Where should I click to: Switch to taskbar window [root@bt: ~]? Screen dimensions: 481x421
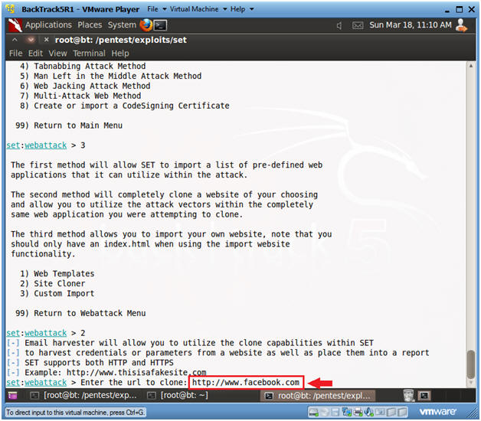[x=178, y=396]
